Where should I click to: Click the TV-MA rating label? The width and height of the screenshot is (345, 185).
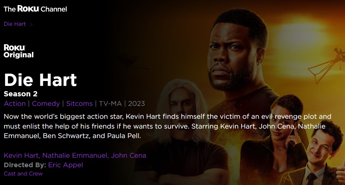110,104
